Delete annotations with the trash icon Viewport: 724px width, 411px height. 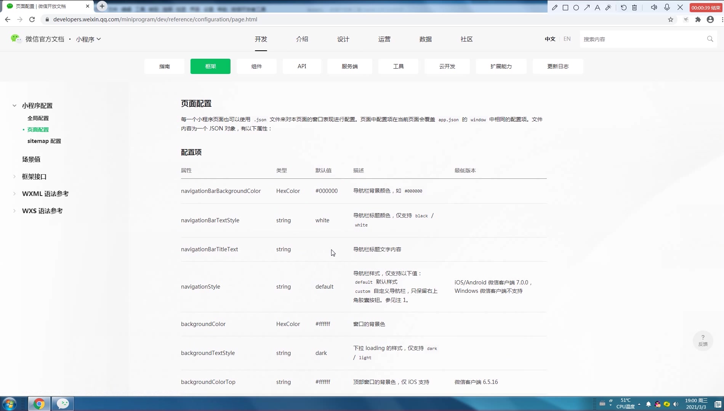(634, 7)
